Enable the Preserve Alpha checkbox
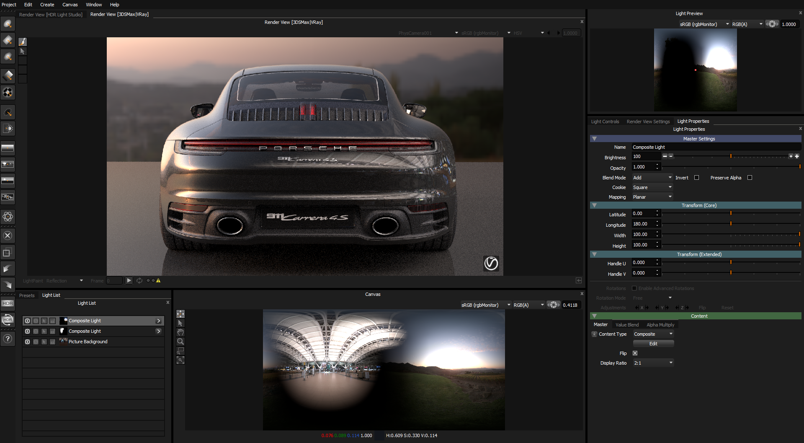Image resolution: width=804 pixels, height=443 pixels. coord(750,178)
